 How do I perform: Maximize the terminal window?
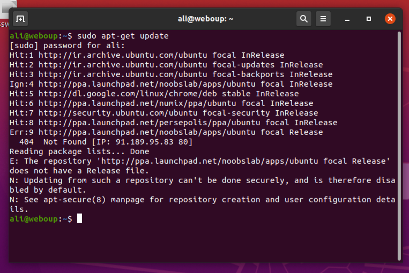[x=369, y=19]
